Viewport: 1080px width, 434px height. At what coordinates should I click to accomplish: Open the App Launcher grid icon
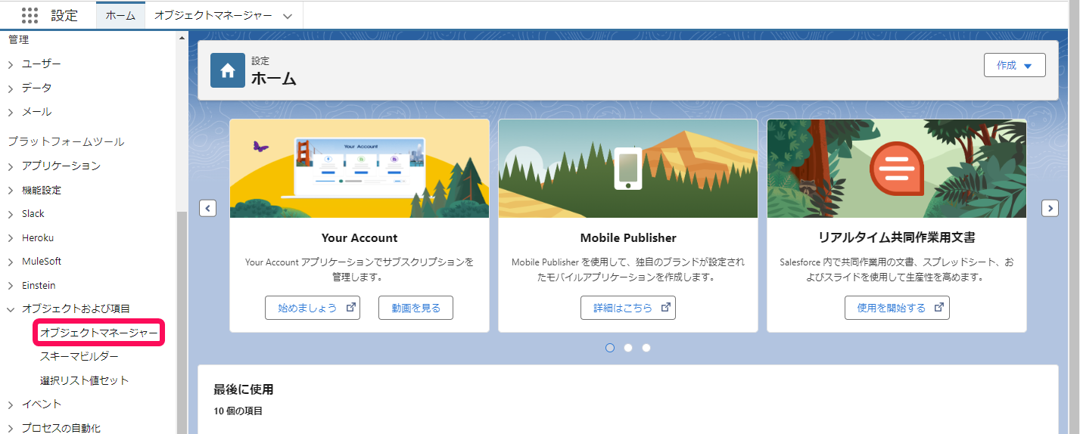(x=30, y=15)
